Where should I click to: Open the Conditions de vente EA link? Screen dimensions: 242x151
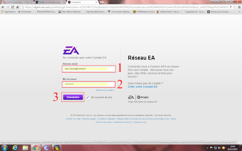[123, 122]
